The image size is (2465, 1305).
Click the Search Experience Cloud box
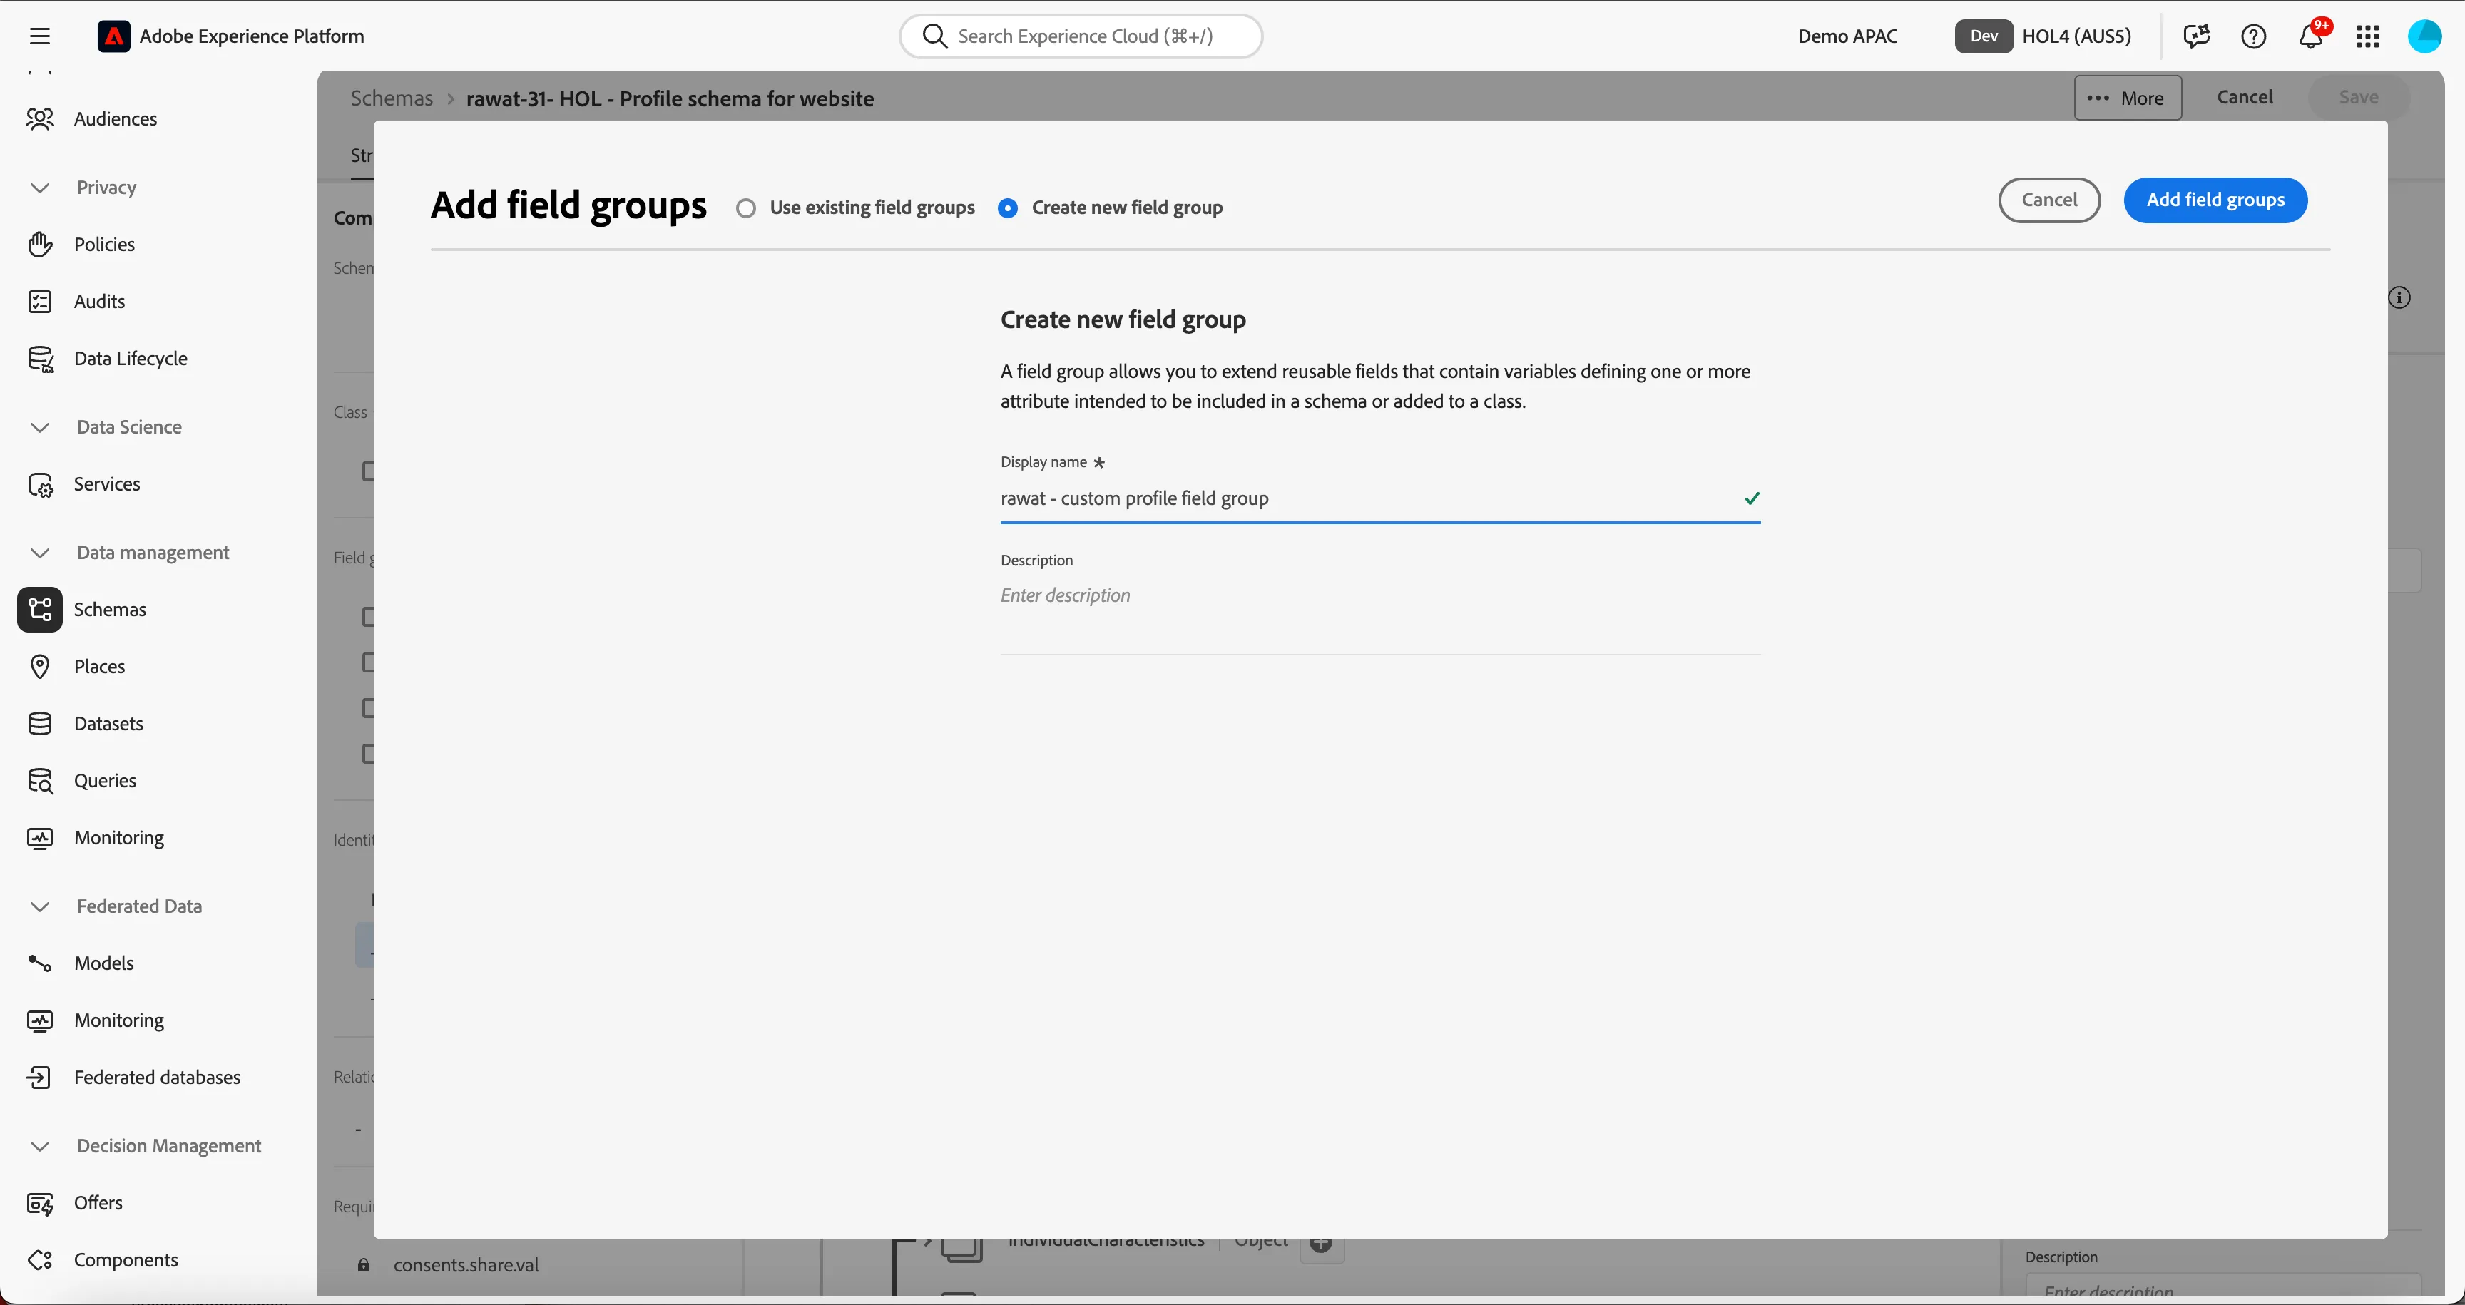pyautogui.click(x=1081, y=36)
